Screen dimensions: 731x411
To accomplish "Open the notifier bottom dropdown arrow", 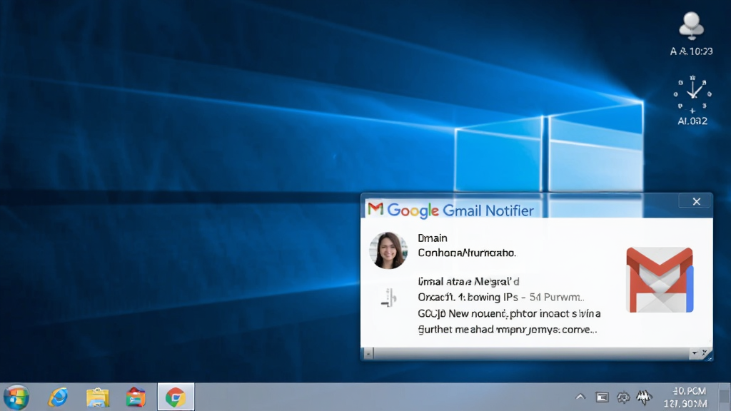I will 695,353.
